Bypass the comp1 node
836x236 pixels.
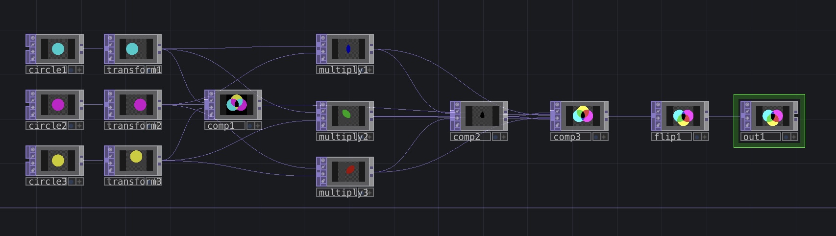[212, 107]
